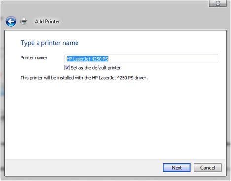This screenshot has height=181, width=231.
Task: Click the Add Printer title text
Action: point(47,21)
